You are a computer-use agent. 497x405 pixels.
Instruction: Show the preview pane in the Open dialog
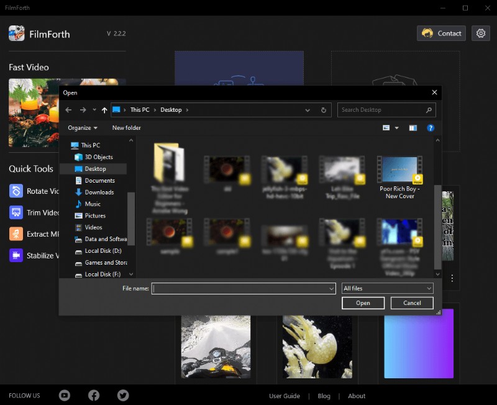pos(413,128)
